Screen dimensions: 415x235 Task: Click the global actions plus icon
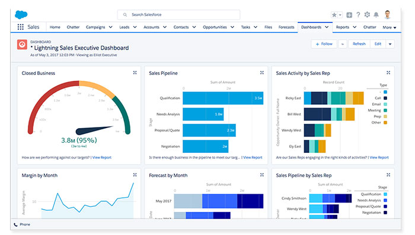(349, 15)
